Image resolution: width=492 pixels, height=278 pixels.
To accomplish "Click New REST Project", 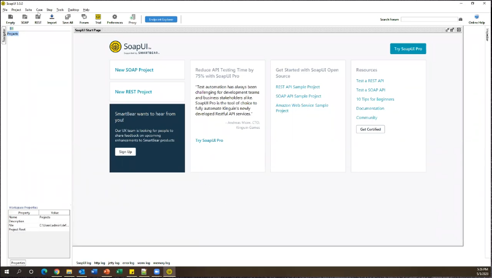I will tap(134, 91).
